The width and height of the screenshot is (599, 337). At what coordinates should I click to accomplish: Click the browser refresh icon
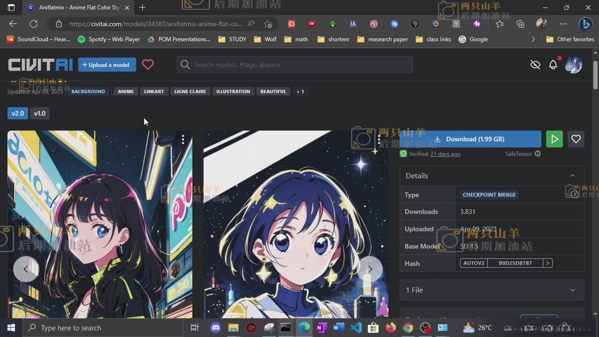point(34,24)
